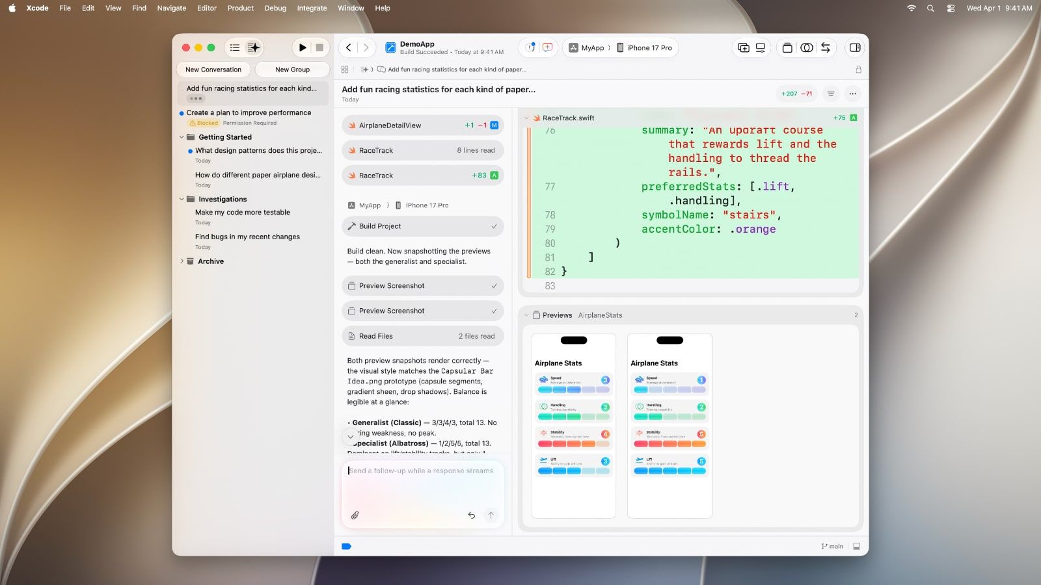
Task: Collapse the RaceTrack.swift diff section
Action: click(527, 118)
